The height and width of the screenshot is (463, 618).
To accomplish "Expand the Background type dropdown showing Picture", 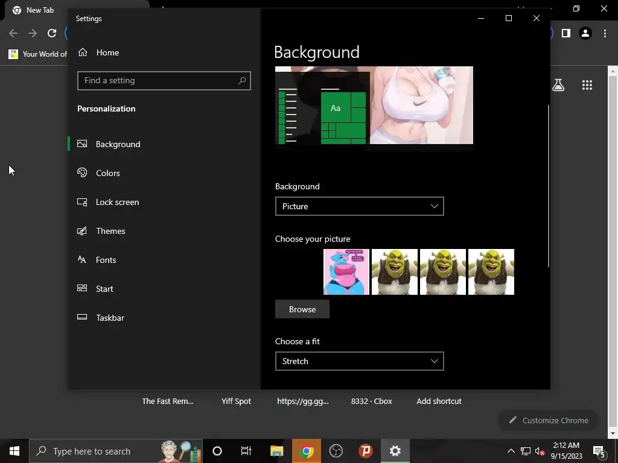I will point(360,206).
